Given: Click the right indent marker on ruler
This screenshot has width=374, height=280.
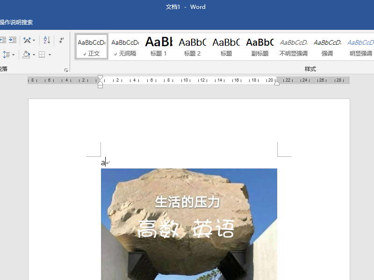Looking at the screenshot, I should click(x=277, y=83).
